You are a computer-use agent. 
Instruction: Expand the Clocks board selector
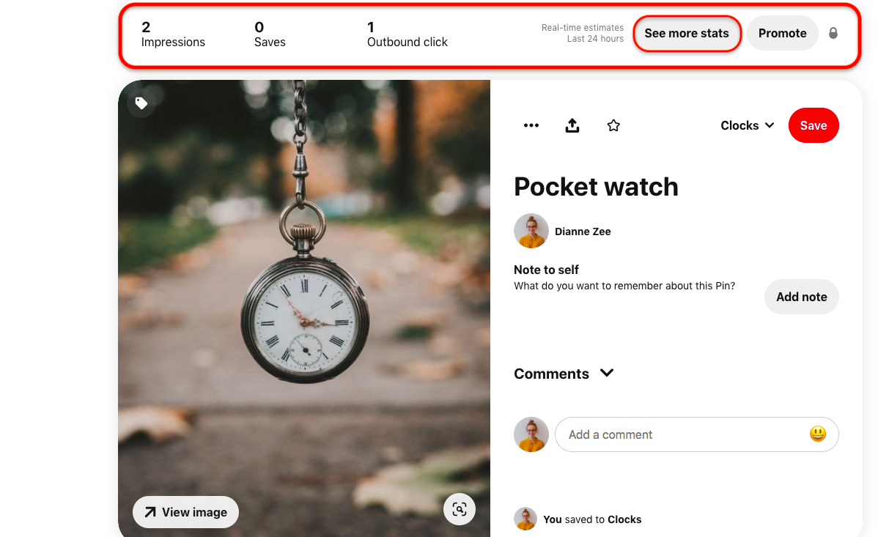click(x=746, y=125)
